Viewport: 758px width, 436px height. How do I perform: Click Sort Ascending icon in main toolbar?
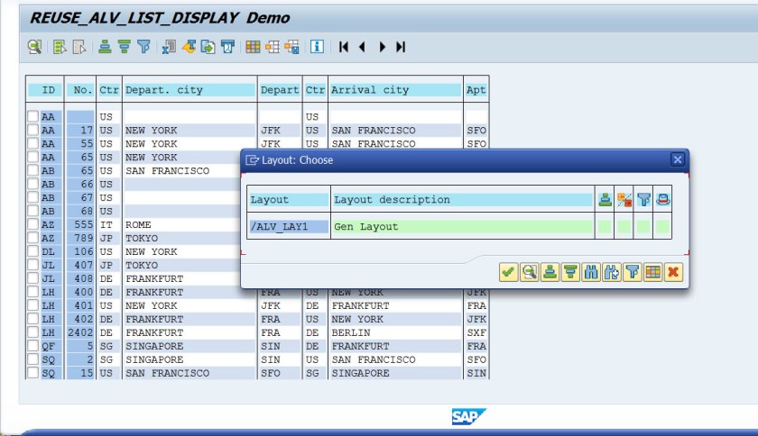tap(105, 47)
